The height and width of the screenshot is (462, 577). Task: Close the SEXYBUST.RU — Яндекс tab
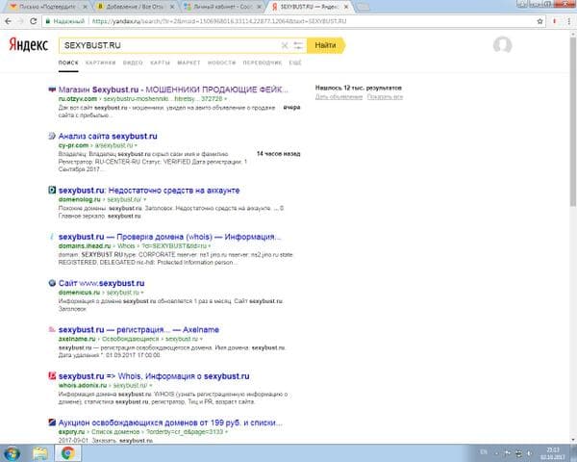click(x=345, y=7)
